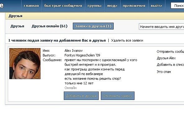Click выйти to log out
This screenshot has width=184, height=139.
click(x=156, y=6)
